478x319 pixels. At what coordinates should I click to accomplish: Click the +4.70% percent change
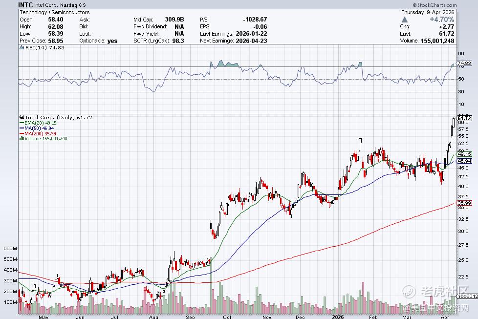point(442,20)
